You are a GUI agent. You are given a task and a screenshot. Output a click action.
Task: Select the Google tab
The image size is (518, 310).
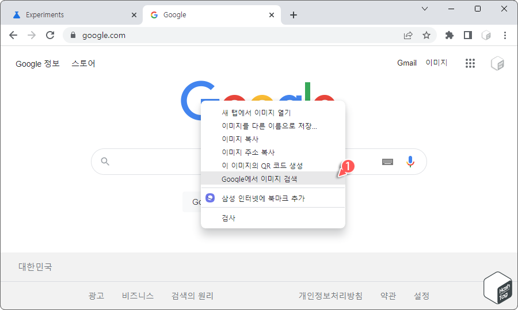tap(212, 15)
